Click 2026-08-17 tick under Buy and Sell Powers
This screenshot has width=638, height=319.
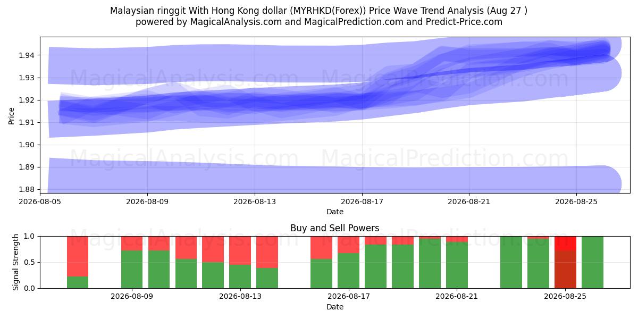pos(349,297)
